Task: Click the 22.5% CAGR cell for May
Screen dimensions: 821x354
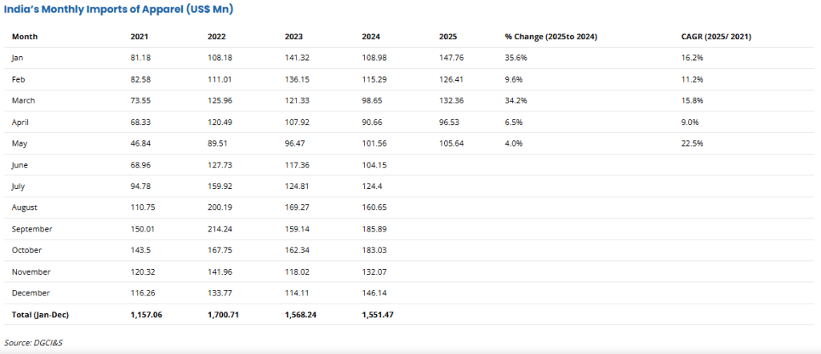Action: tap(690, 143)
